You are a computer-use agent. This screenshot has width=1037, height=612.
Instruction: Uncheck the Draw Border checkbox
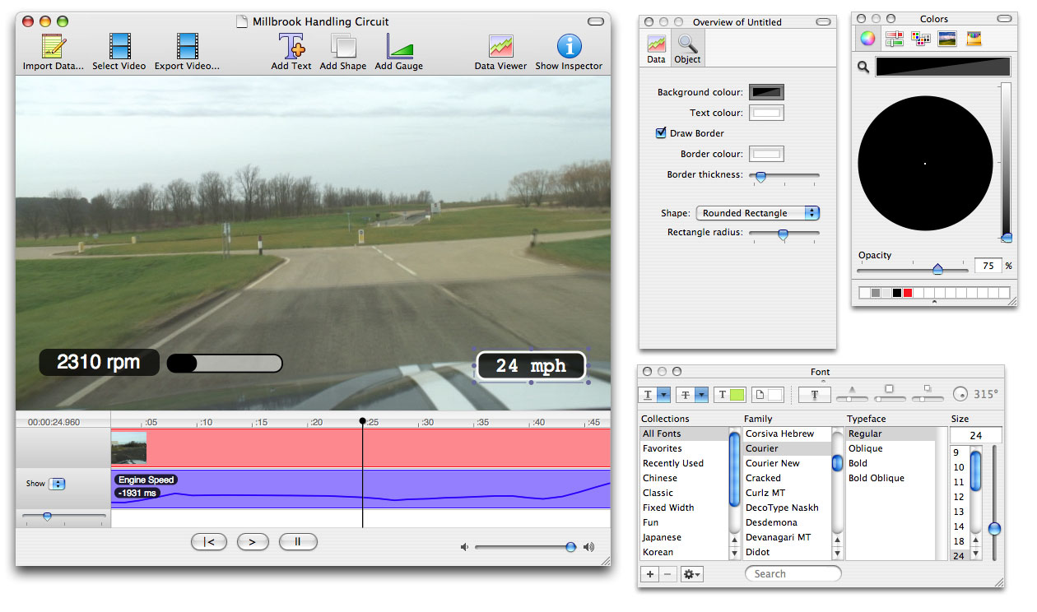click(x=661, y=133)
